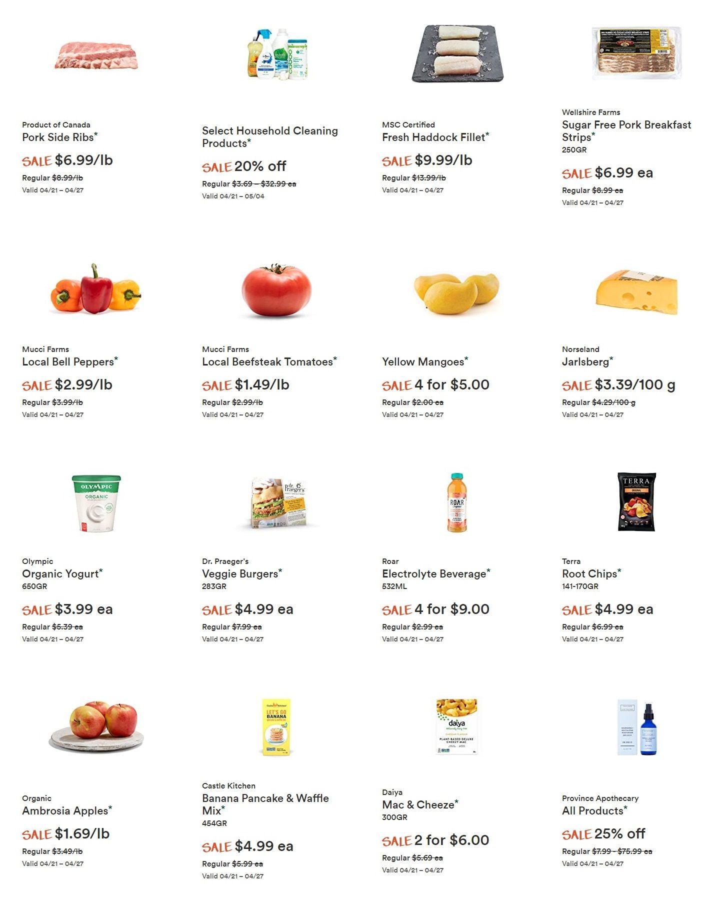Open the Banana Pancake & Waffle Mix link

pyautogui.click(x=265, y=804)
